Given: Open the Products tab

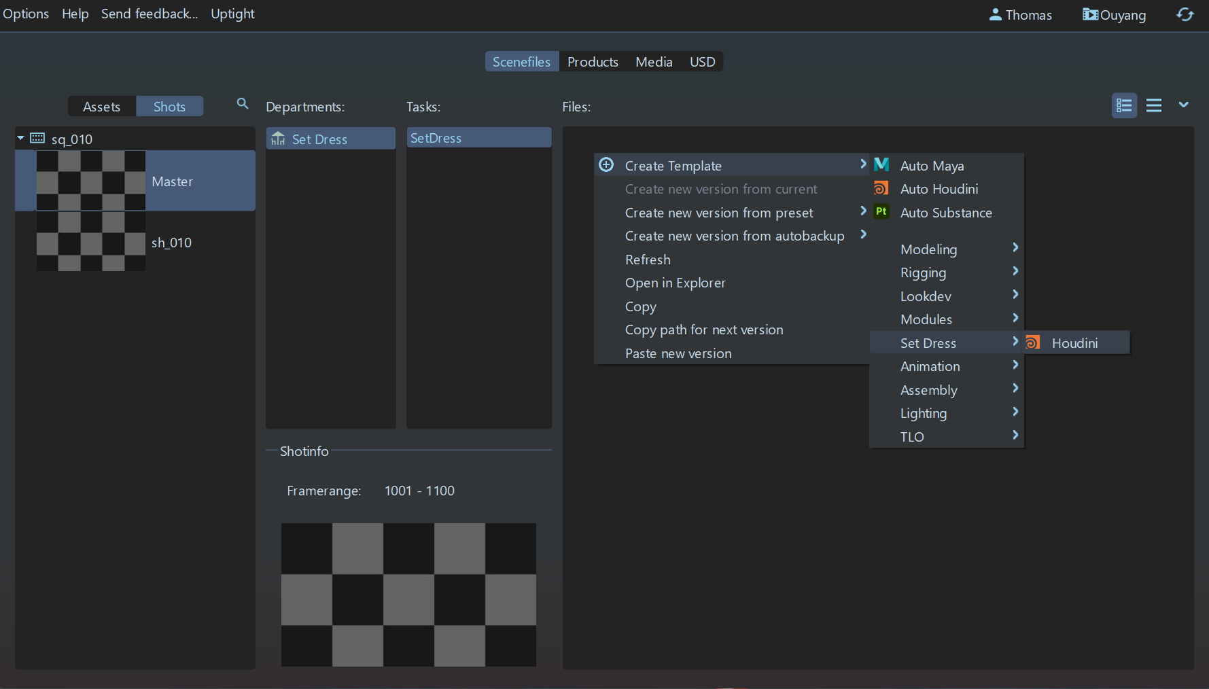Looking at the screenshot, I should coord(593,62).
